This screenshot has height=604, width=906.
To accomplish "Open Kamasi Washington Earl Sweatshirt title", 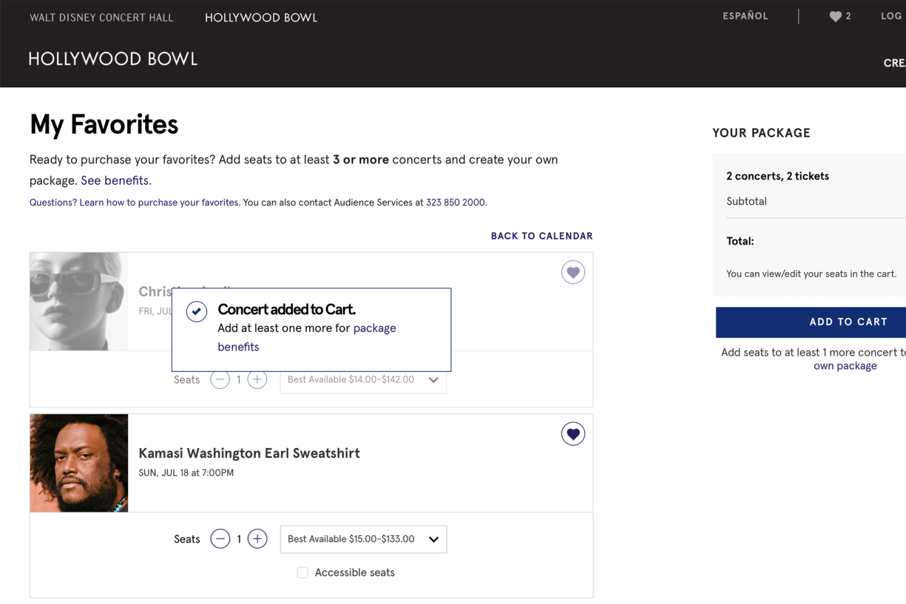I will point(249,453).
